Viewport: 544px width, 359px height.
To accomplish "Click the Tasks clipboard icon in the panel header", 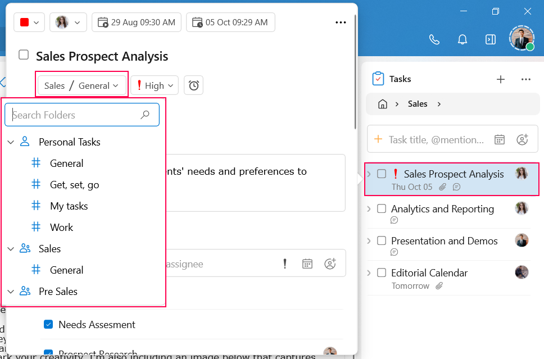I will click(x=378, y=79).
